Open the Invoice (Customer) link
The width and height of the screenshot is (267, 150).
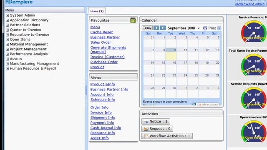[x=108, y=57]
